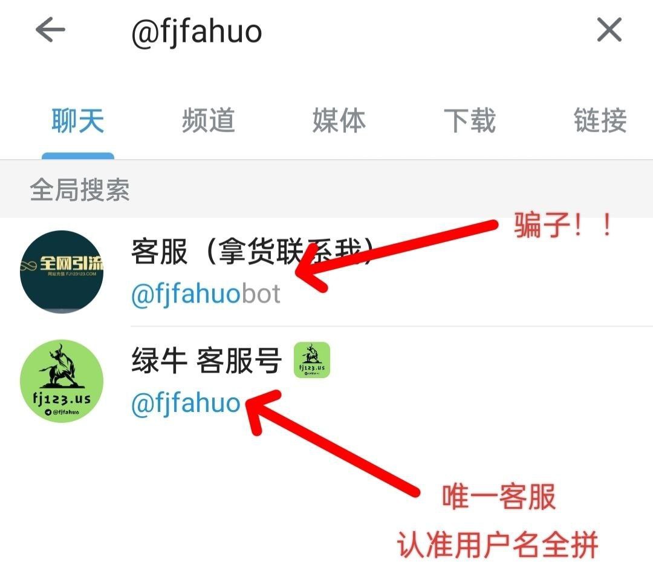Switch to the 频道 tab
Viewport: 653px width, 562px height.
pos(208,120)
